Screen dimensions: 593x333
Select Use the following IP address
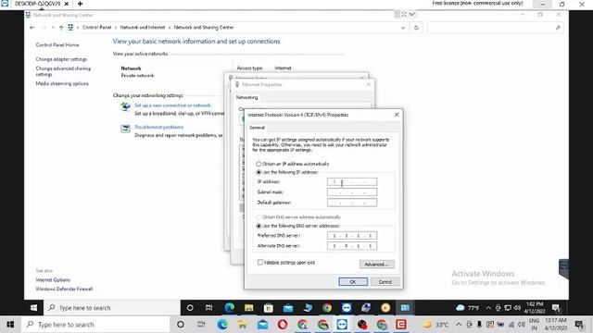(259, 172)
